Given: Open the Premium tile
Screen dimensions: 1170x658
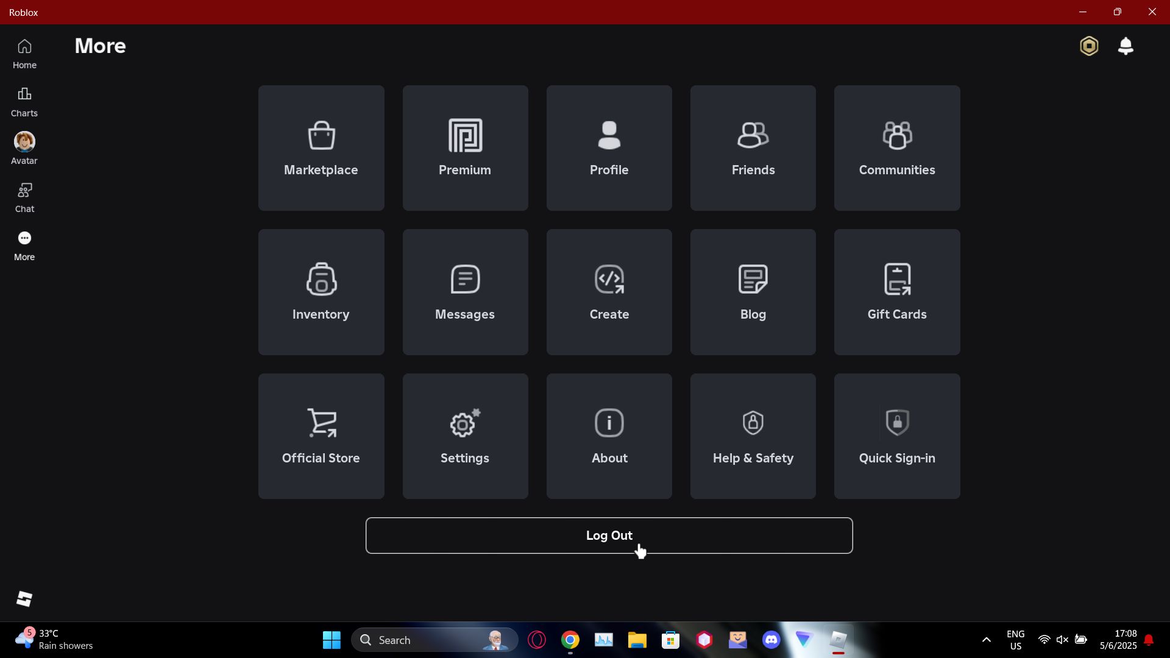Looking at the screenshot, I should tap(465, 148).
